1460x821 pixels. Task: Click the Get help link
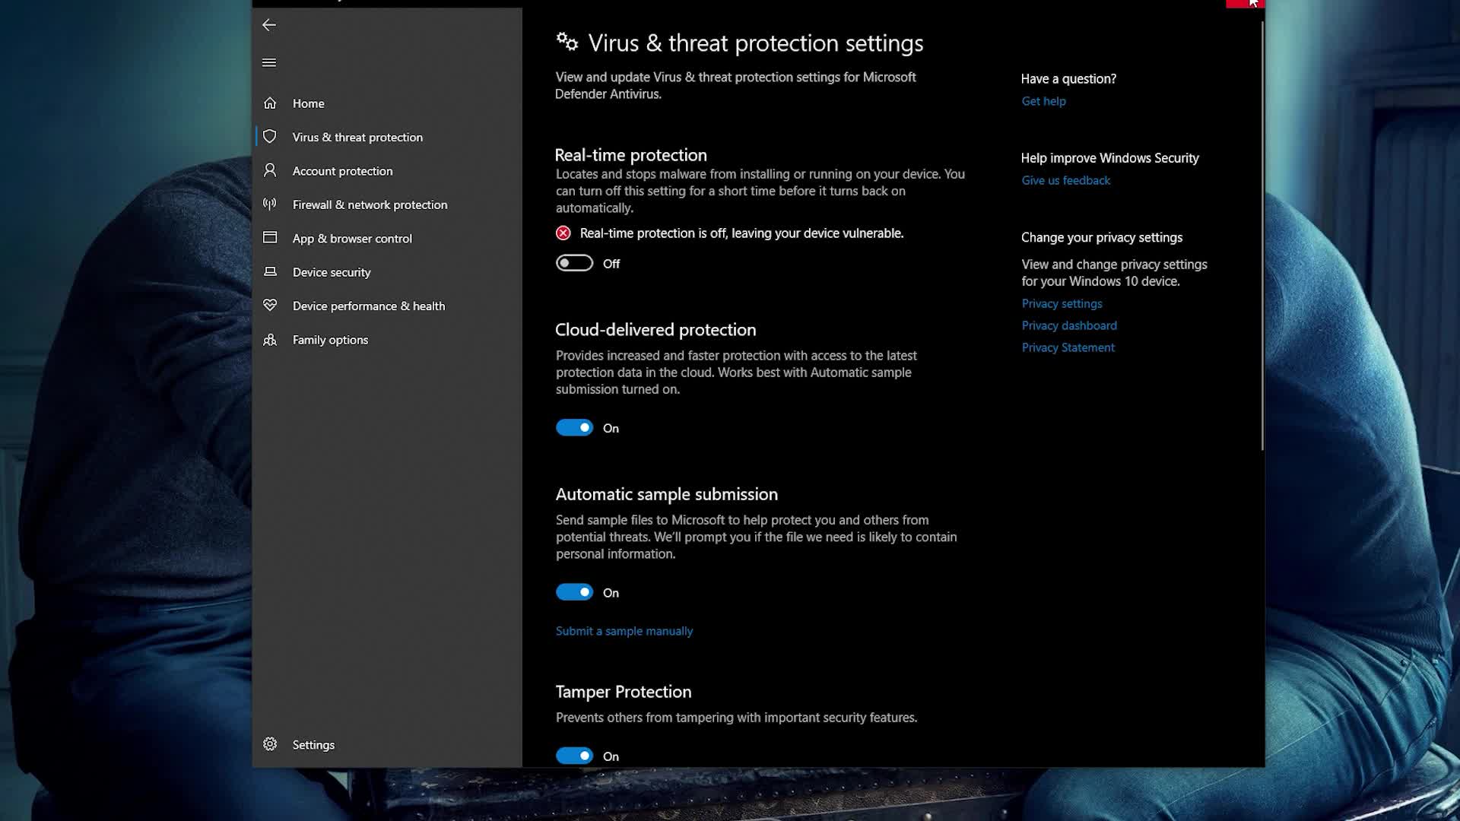tap(1043, 101)
